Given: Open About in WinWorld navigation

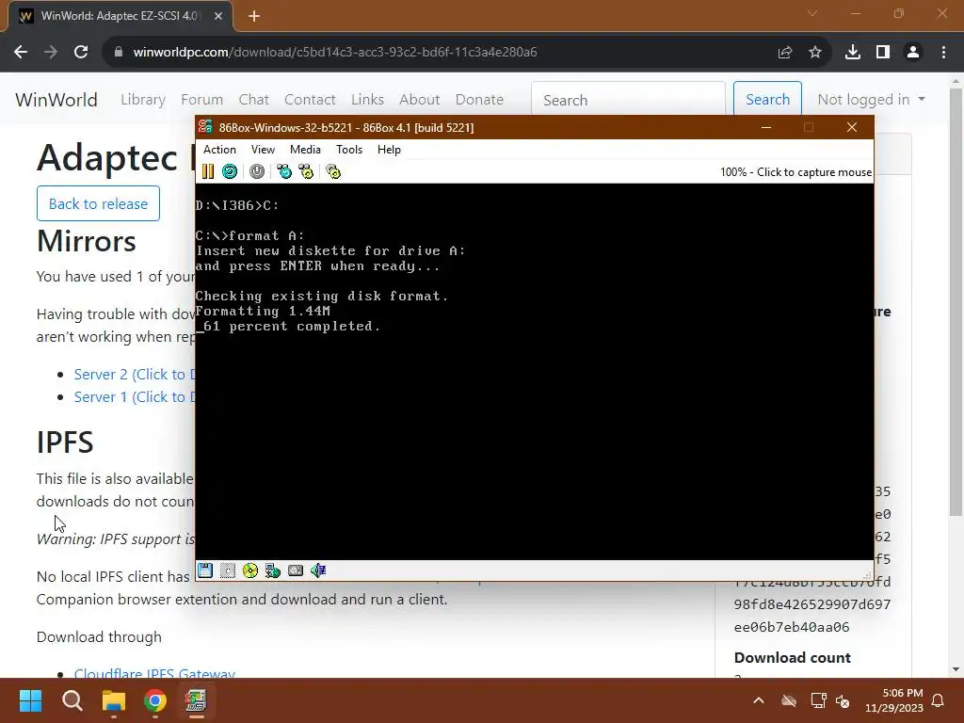Looking at the screenshot, I should pos(419,100).
